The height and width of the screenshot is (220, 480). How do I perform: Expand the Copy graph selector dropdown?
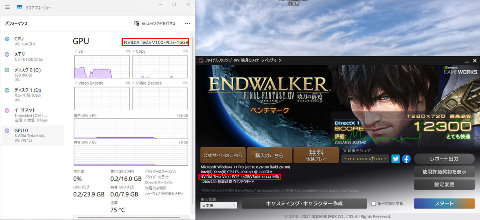[x=134, y=52]
